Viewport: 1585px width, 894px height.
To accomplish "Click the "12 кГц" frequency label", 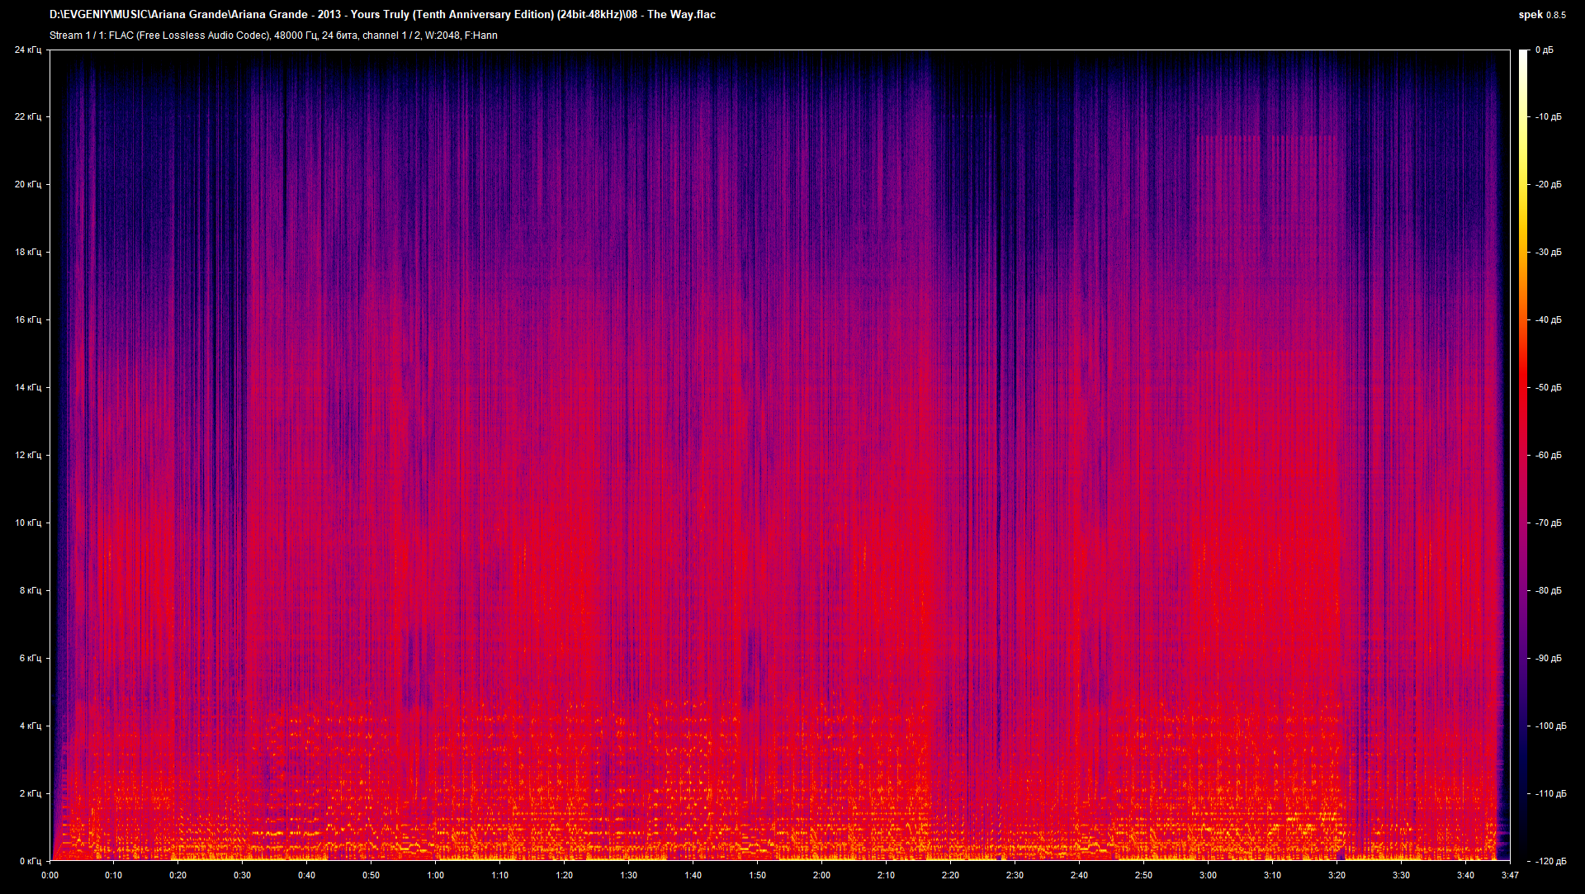I will pyautogui.click(x=30, y=454).
